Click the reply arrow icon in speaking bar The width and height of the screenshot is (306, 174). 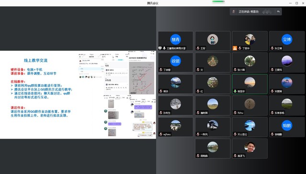pyautogui.click(x=278, y=11)
